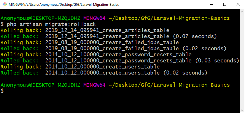
Task: Click the empty command prompt cursor line
Action: 4,91
